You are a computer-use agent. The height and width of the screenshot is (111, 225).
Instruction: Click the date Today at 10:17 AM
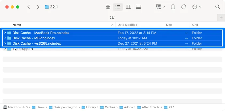(x=132, y=38)
